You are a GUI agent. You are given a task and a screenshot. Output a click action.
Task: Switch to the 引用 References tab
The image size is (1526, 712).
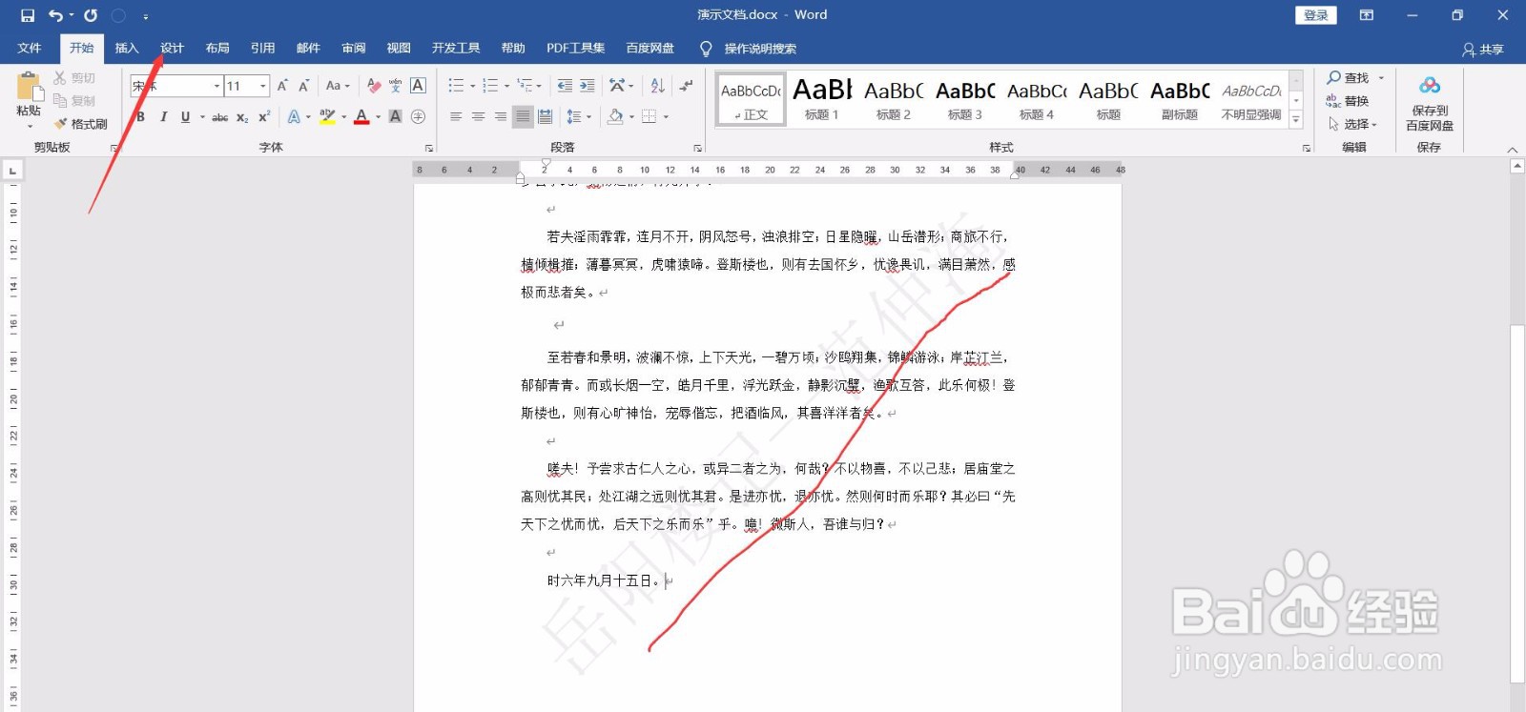coord(262,48)
